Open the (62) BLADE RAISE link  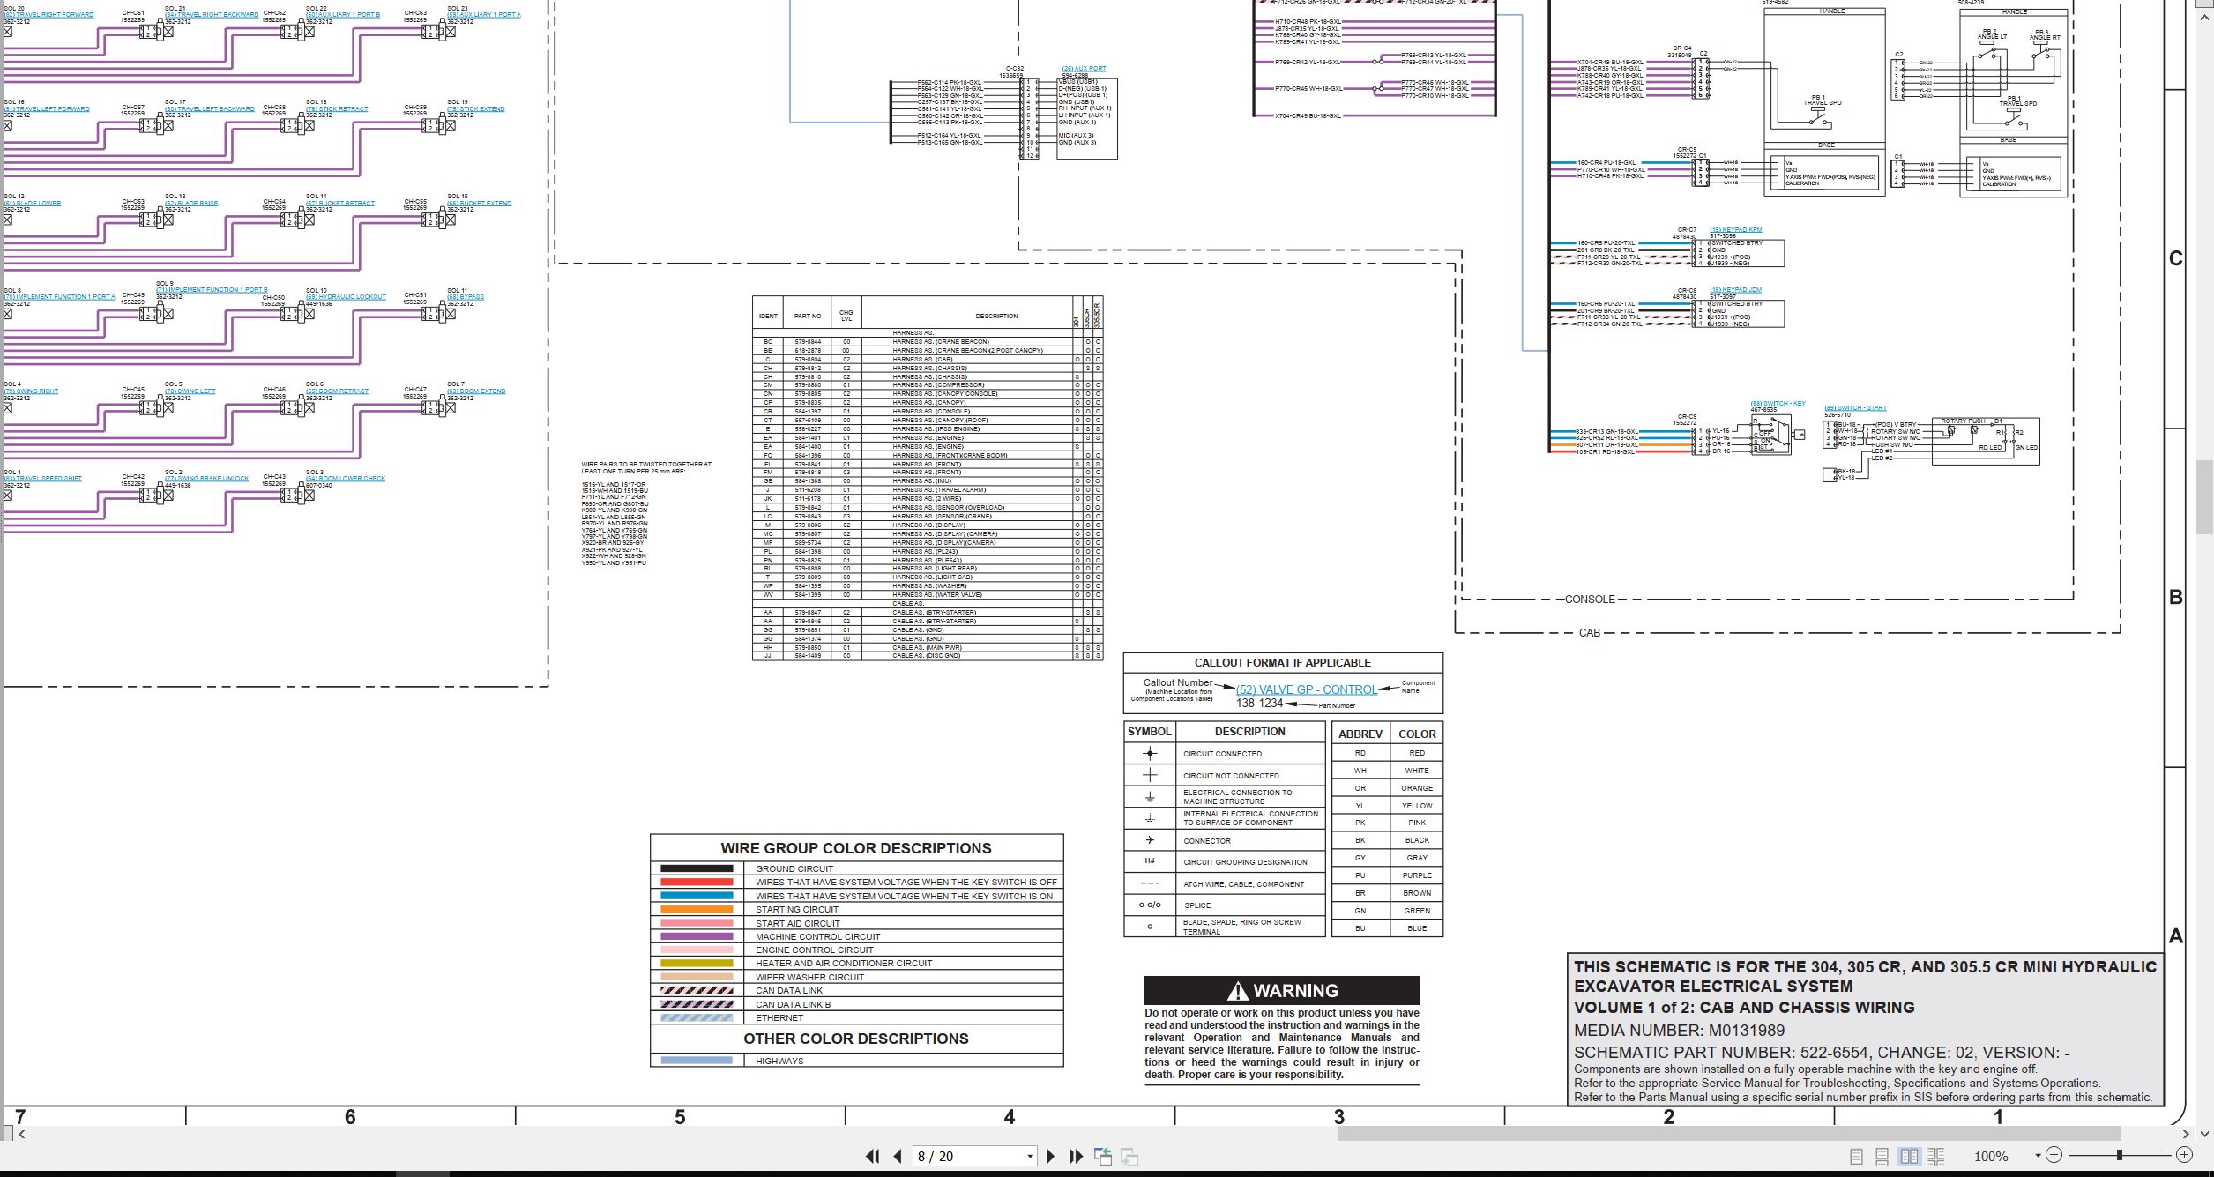[x=191, y=204]
